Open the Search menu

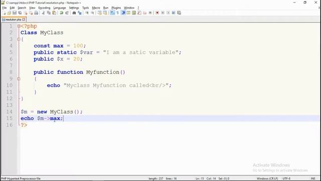(22, 8)
